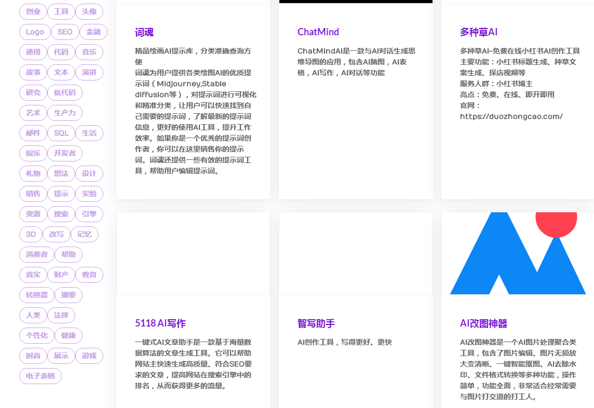Open the 消费者 tag
594x408 pixels.
tap(37, 254)
